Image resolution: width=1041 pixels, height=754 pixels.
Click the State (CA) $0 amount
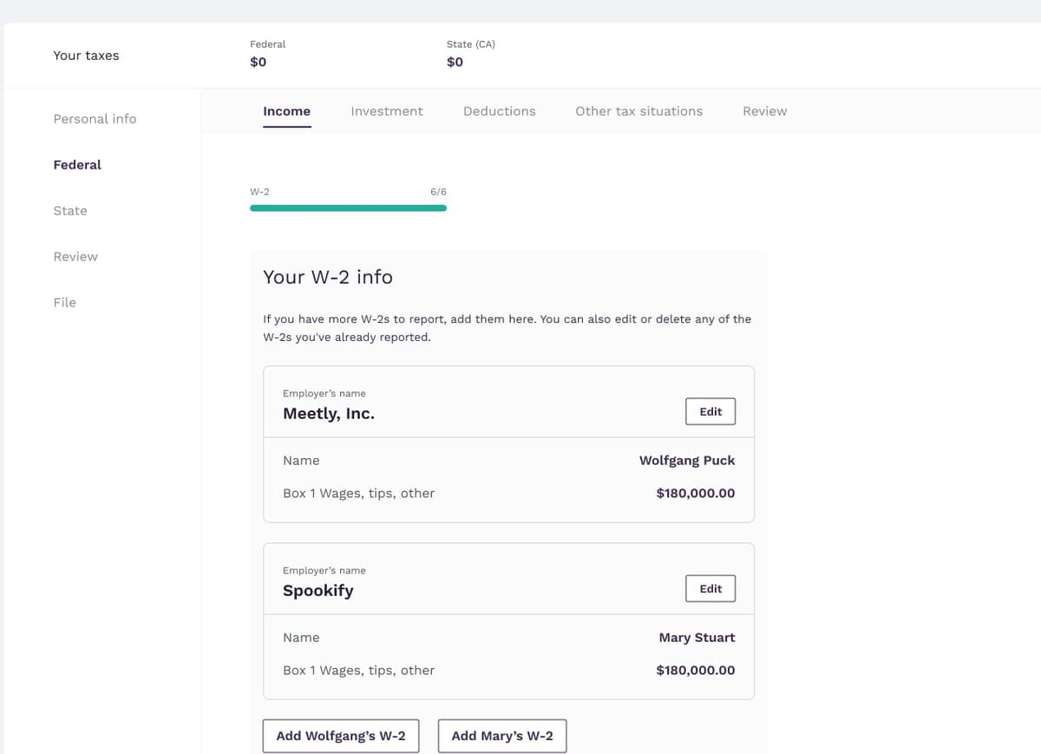click(455, 62)
